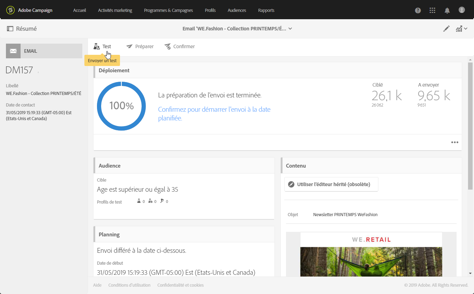The width and height of the screenshot is (474, 294).
Task: Click the A envoyer value '9,65 k'
Action: (x=434, y=95)
